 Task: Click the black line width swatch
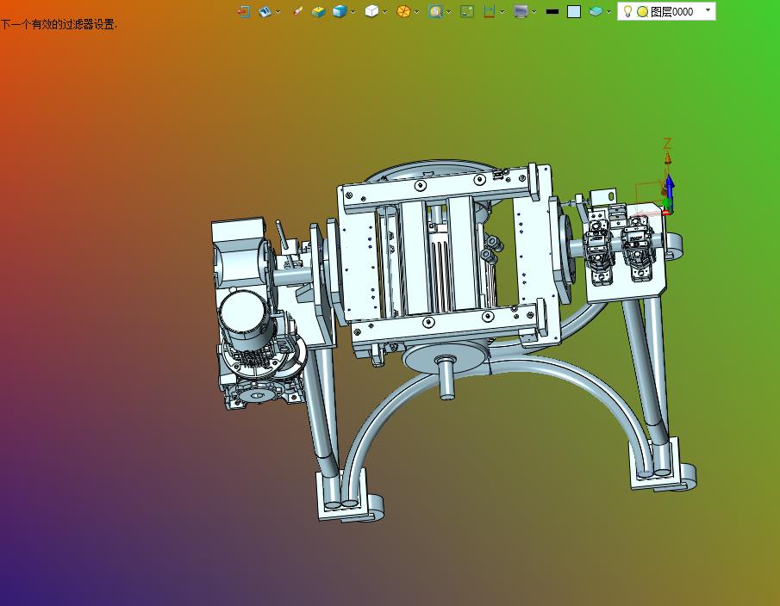(x=552, y=11)
